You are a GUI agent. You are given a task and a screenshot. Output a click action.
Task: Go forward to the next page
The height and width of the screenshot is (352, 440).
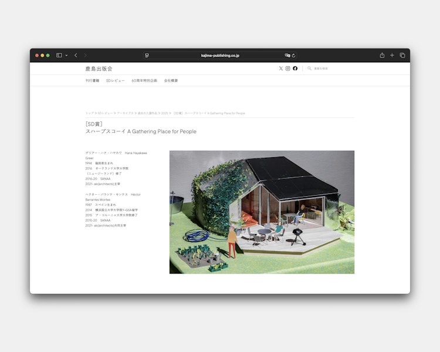[x=85, y=55]
